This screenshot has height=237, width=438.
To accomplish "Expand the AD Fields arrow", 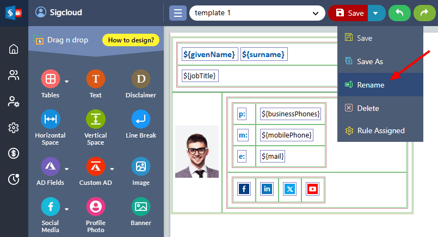I will pos(67,169).
